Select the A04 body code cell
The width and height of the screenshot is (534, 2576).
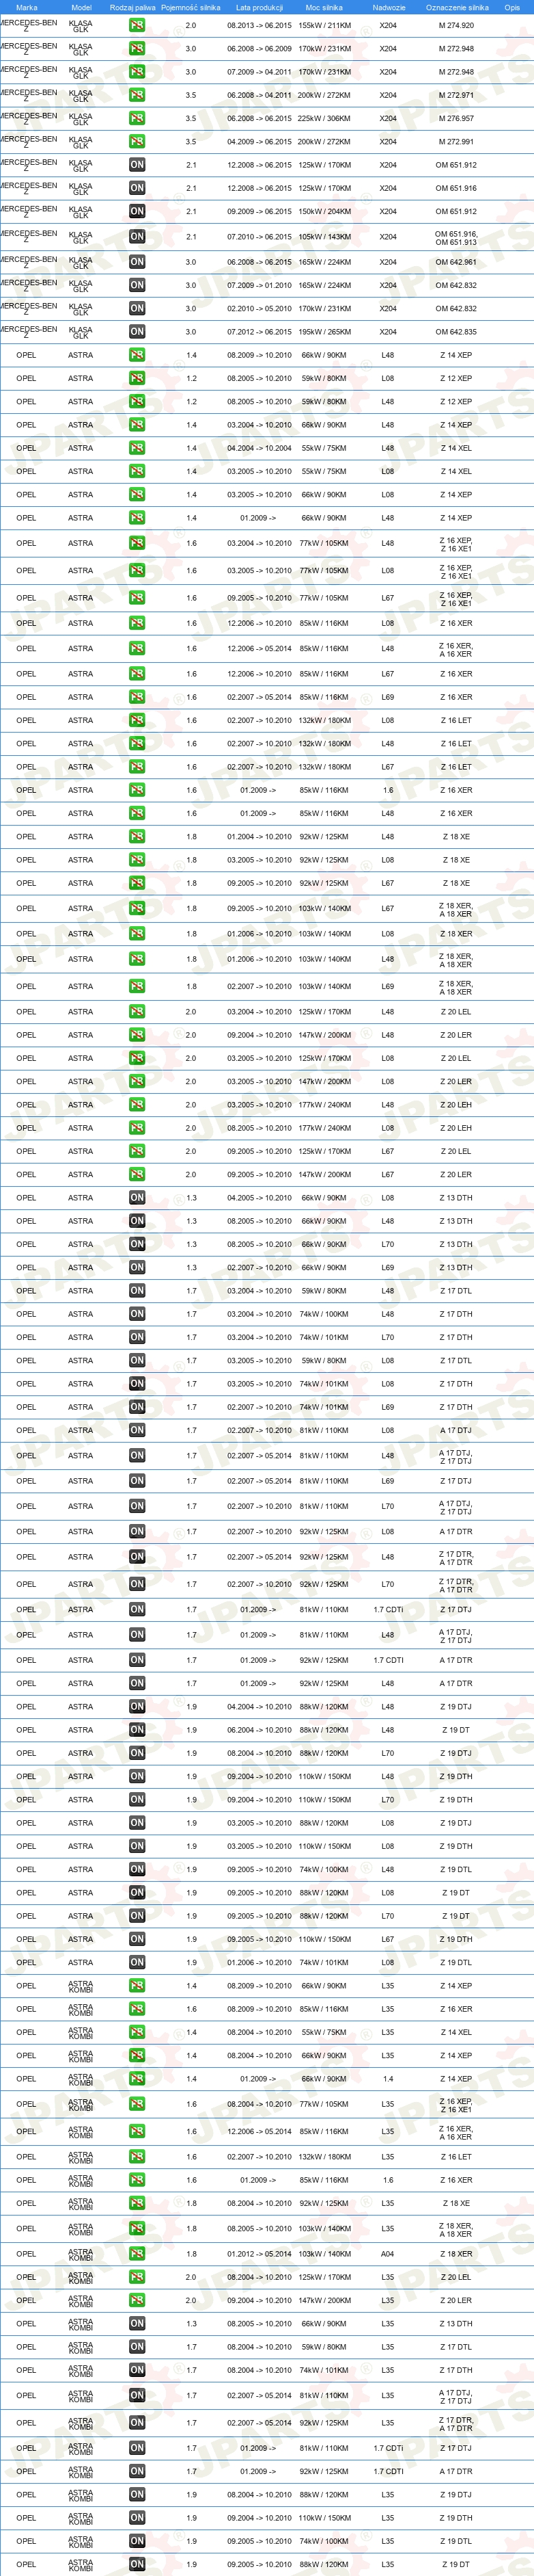tap(387, 2254)
